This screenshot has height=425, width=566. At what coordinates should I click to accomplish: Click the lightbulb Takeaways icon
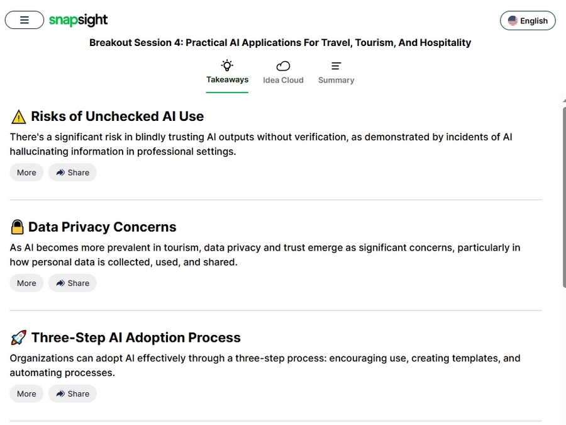227,65
